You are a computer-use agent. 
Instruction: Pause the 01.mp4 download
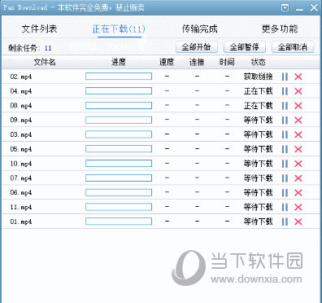pos(285,222)
